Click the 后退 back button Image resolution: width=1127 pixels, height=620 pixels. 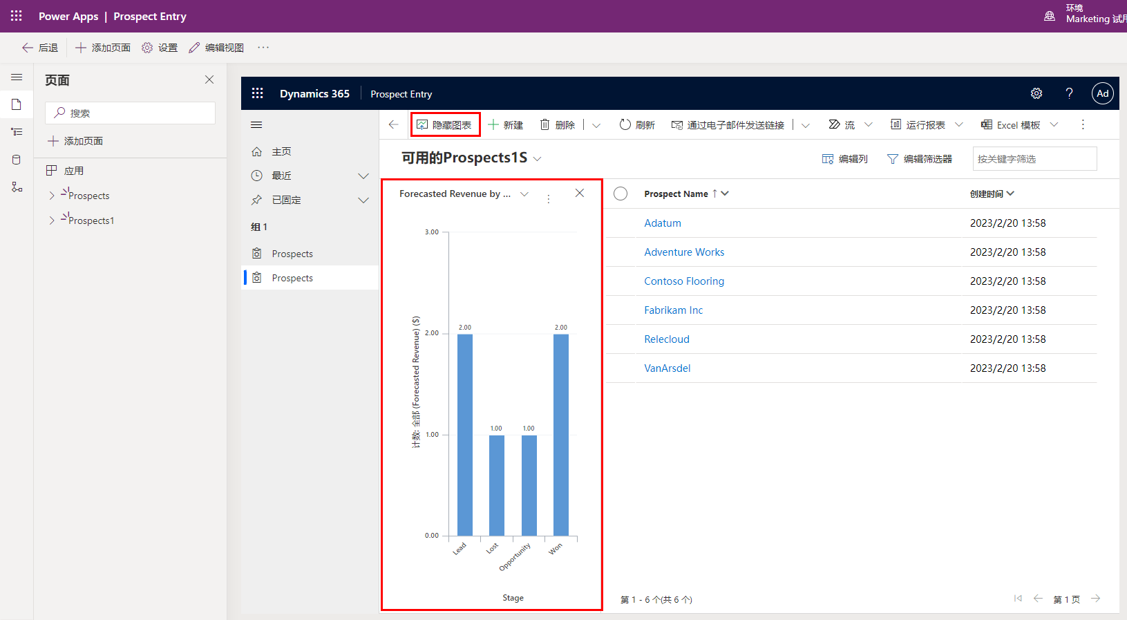click(40, 48)
